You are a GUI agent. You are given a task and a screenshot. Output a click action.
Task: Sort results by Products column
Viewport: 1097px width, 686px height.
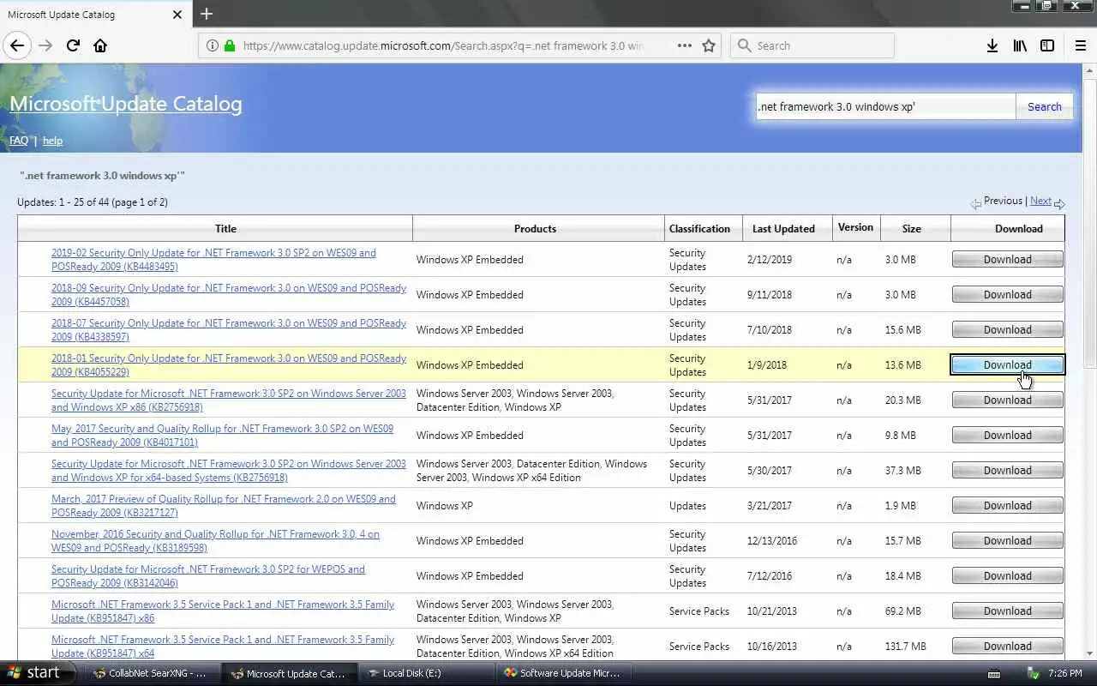[x=535, y=229]
